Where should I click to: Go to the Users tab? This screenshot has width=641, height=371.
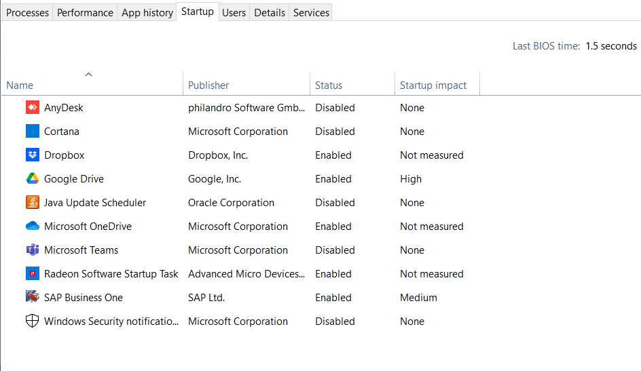(234, 13)
